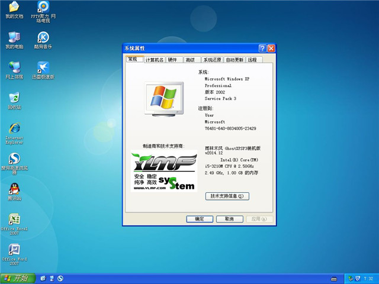The height and width of the screenshot is (284, 379).
Task: Open the Office Excel 2007 shortcut
Action: [14, 224]
